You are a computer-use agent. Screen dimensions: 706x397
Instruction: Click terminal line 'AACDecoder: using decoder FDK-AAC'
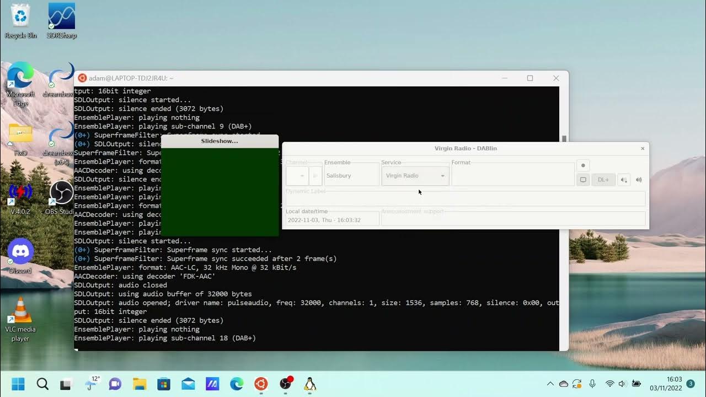point(145,276)
